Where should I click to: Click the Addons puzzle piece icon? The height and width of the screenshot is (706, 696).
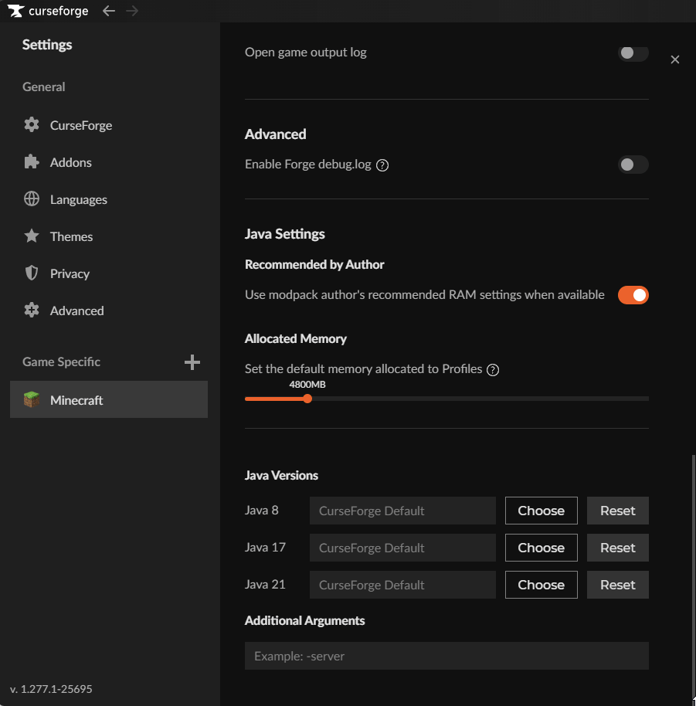point(32,161)
